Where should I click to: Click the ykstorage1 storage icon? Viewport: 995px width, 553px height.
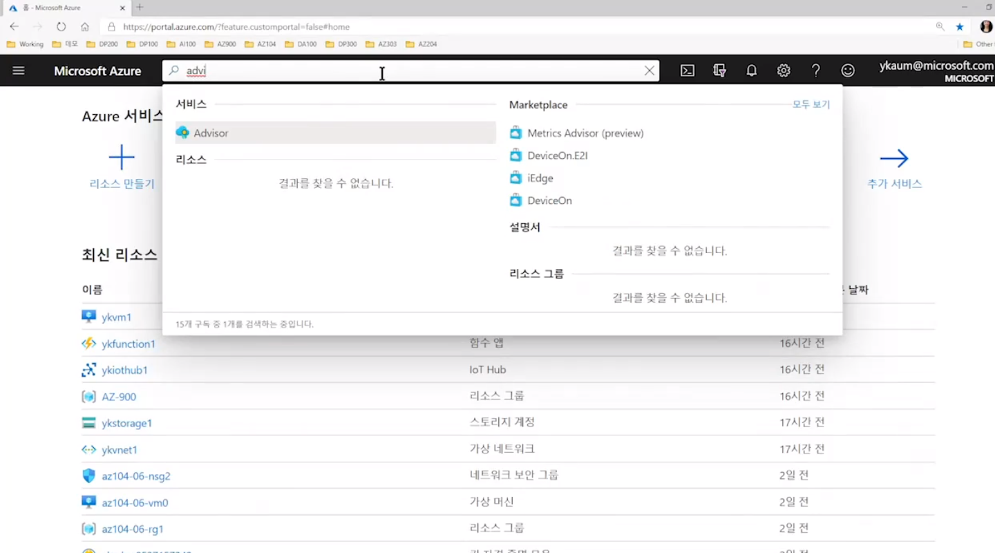pyautogui.click(x=88, y=423)
